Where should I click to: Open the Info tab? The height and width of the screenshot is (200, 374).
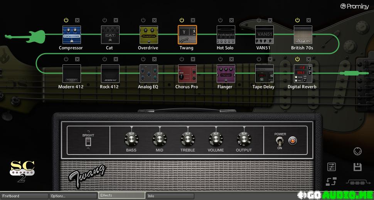(170, 196)
